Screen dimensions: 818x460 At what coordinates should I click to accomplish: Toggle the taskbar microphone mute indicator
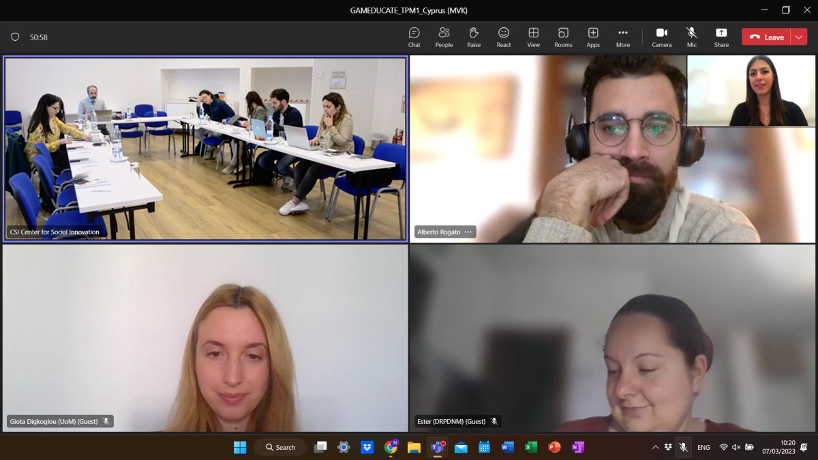click(683, 447)
